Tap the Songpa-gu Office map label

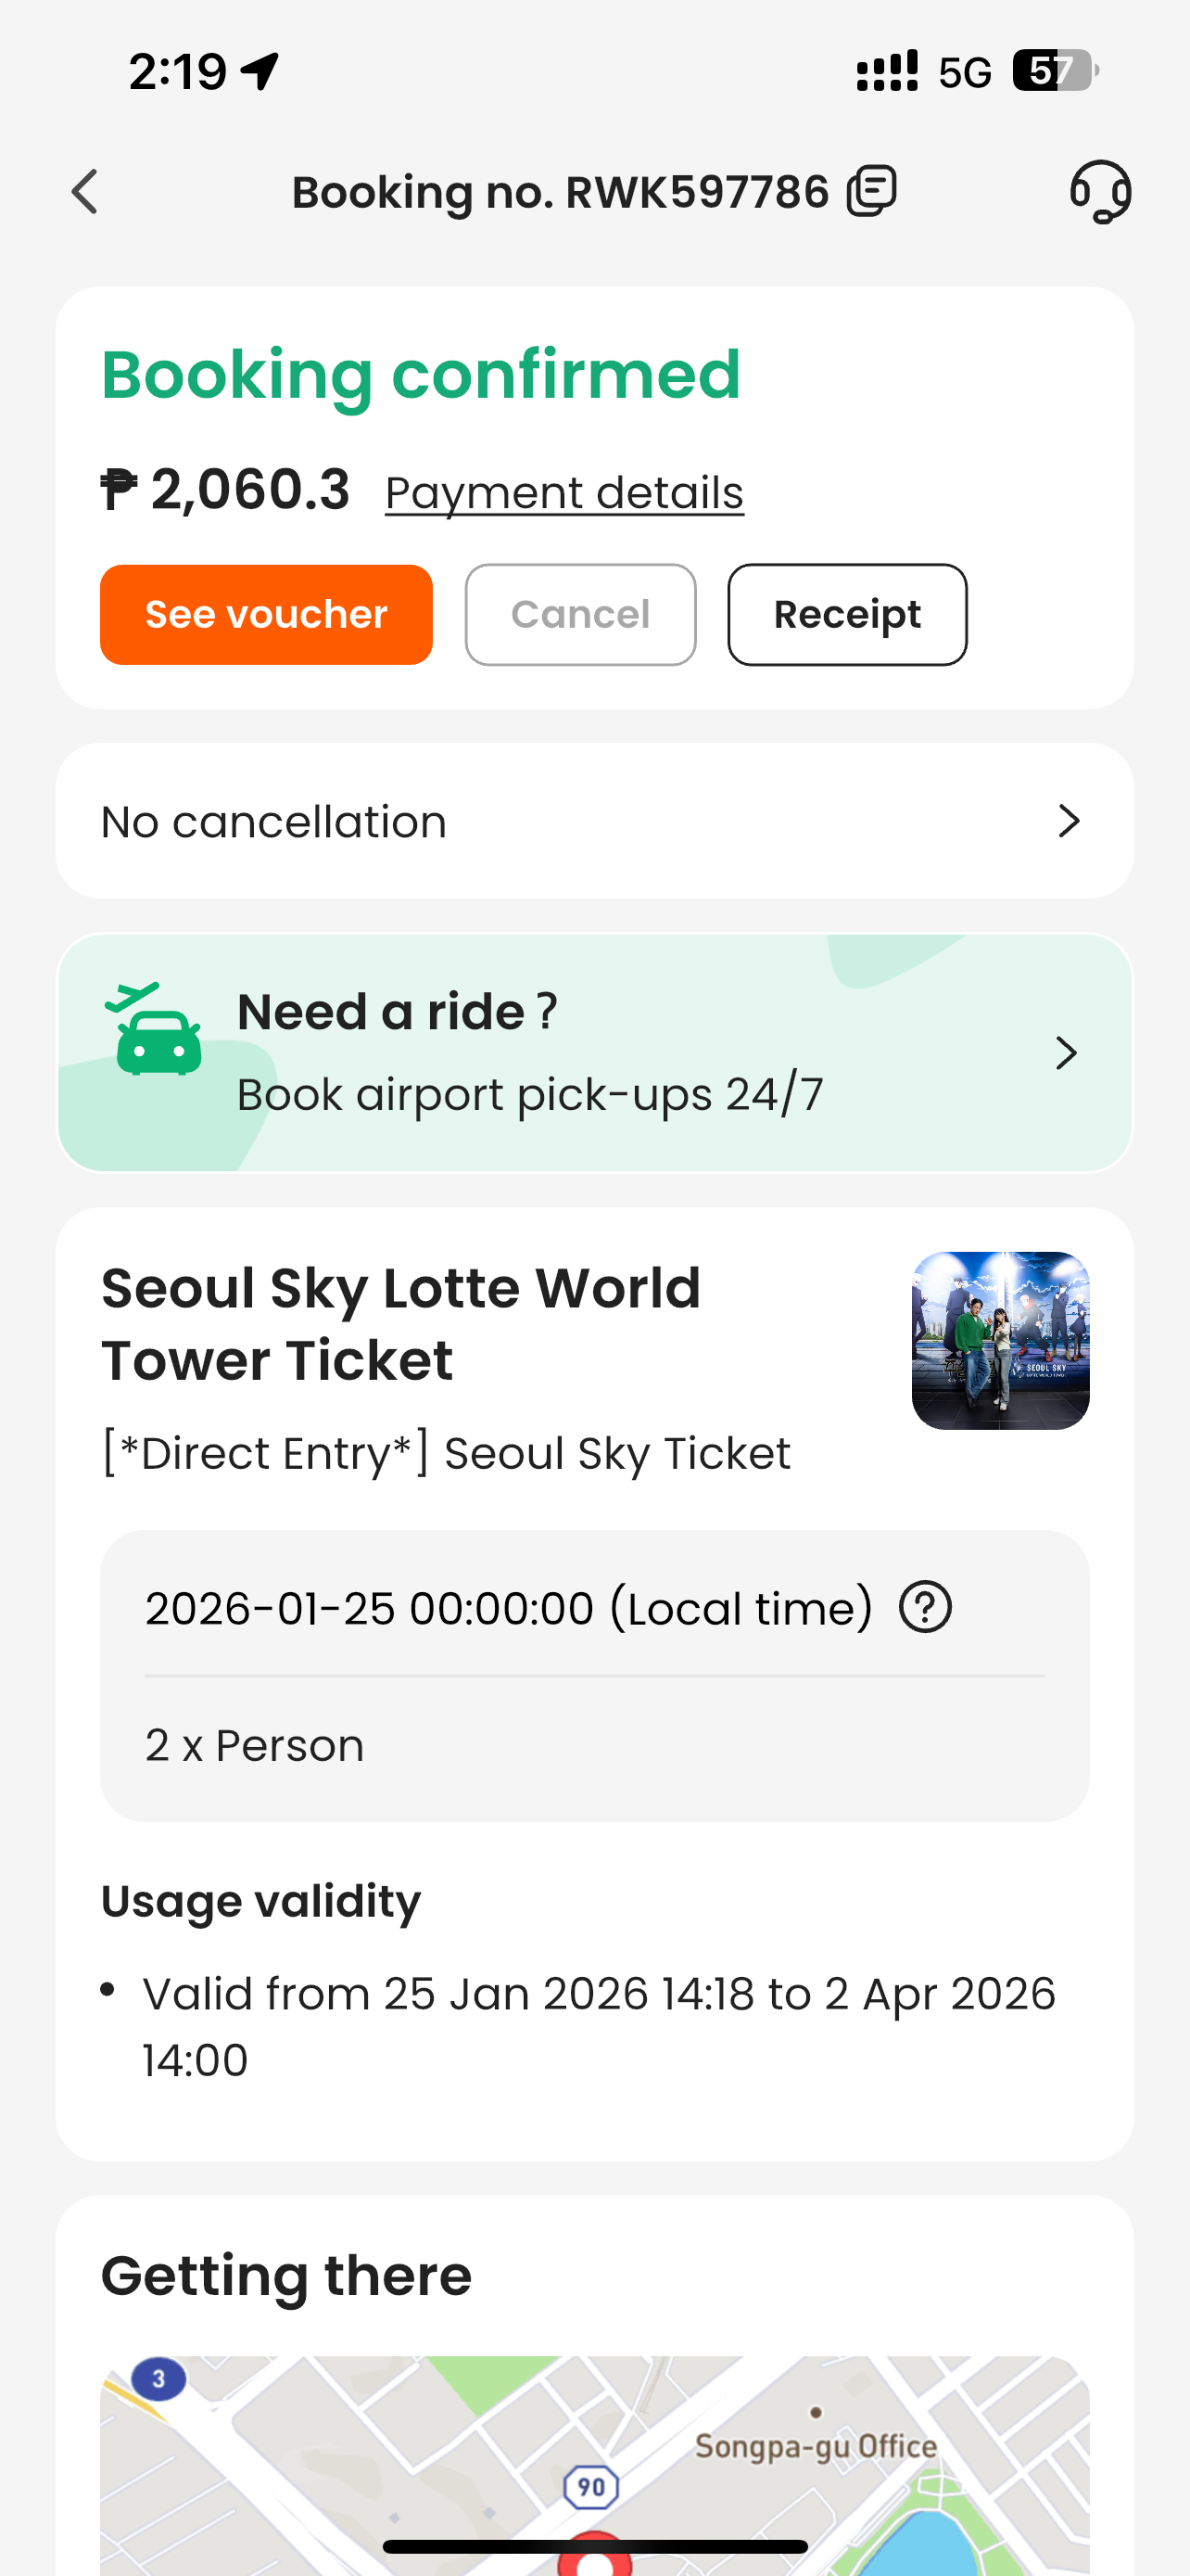tap(816, 2446)
